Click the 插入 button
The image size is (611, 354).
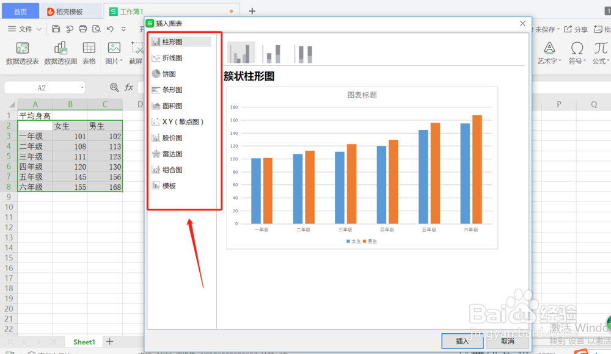coord(463,341)
